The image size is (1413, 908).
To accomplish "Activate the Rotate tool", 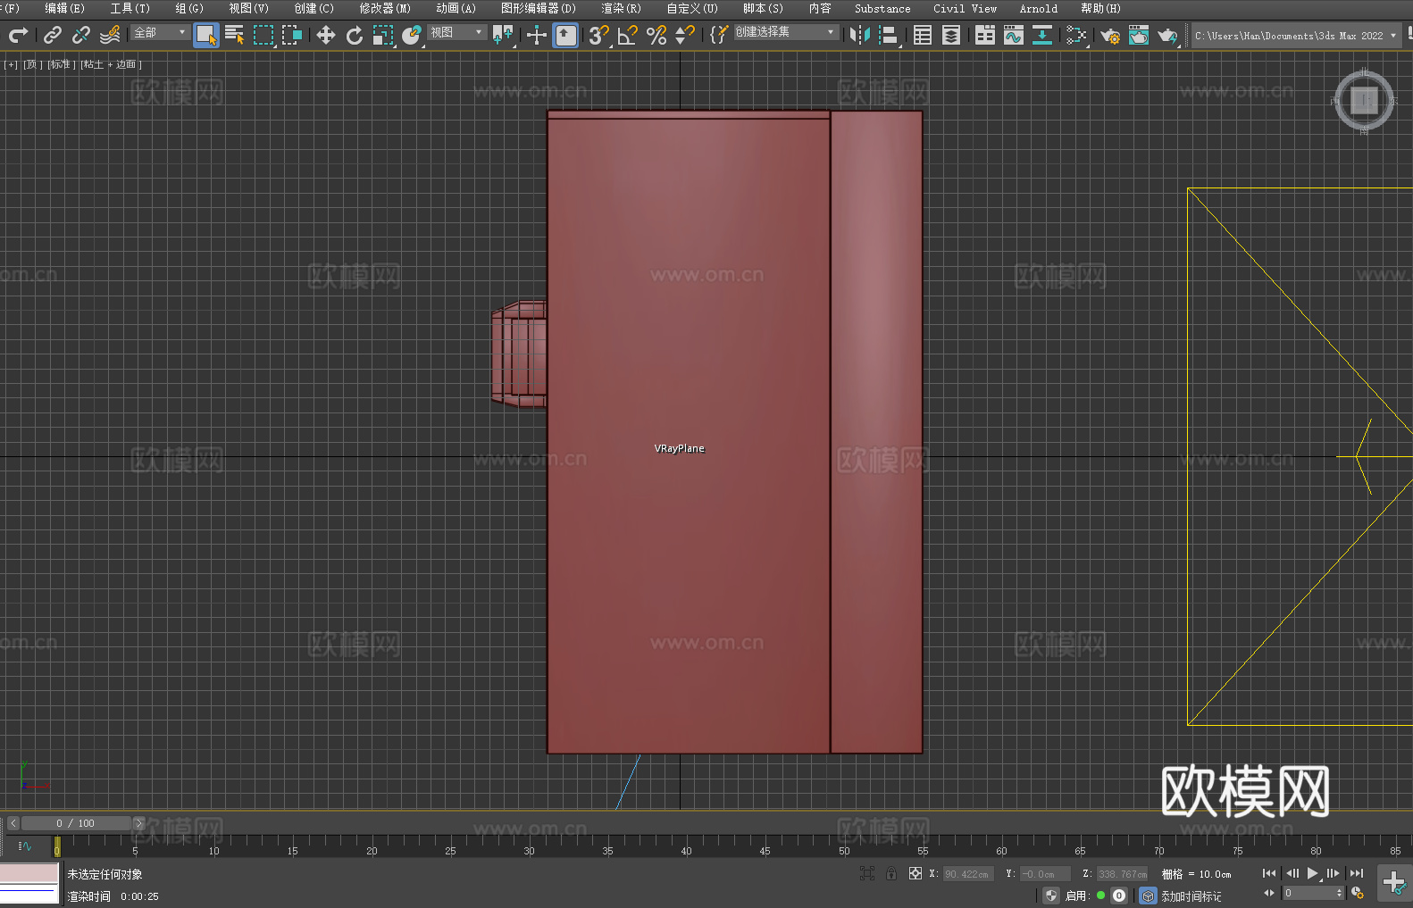I will pos(355,36).
